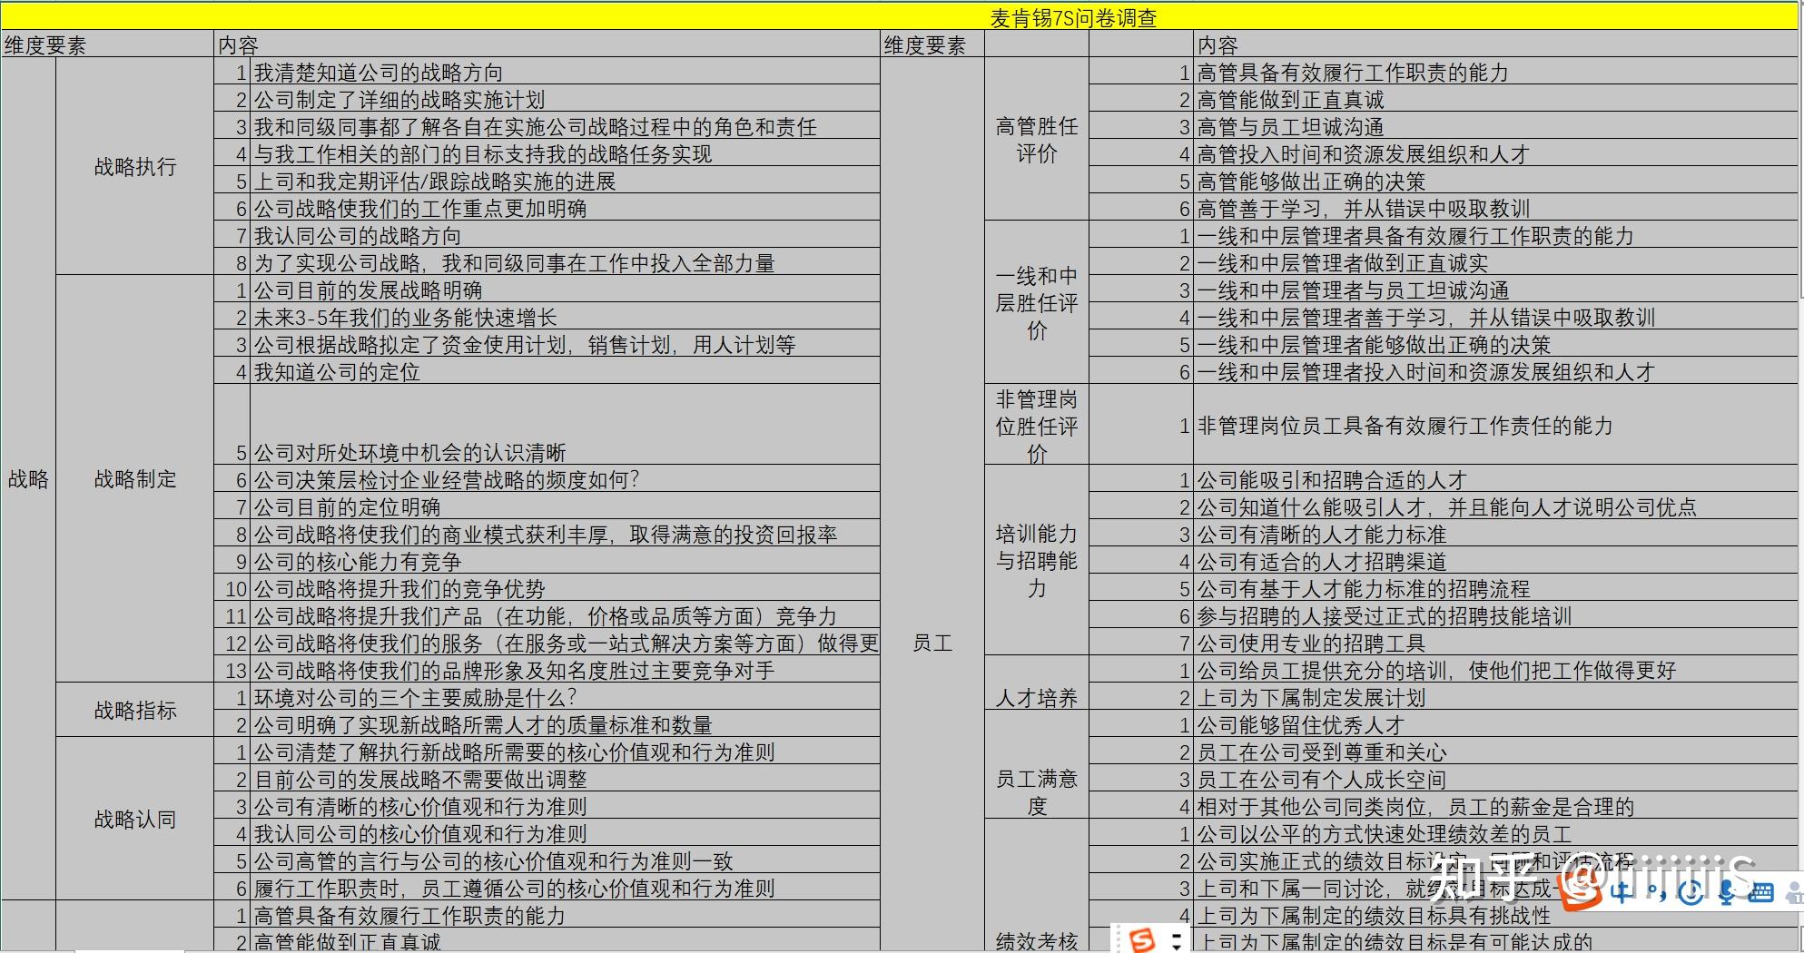
Task: Click cell 一线和中层管理者能够做出正确的决策
Action: 1496,345
